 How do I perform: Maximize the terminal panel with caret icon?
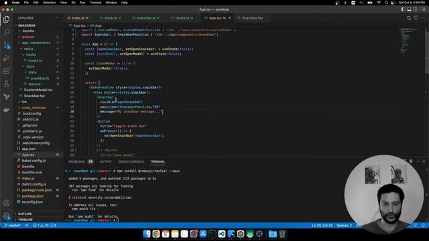(418, 161)
